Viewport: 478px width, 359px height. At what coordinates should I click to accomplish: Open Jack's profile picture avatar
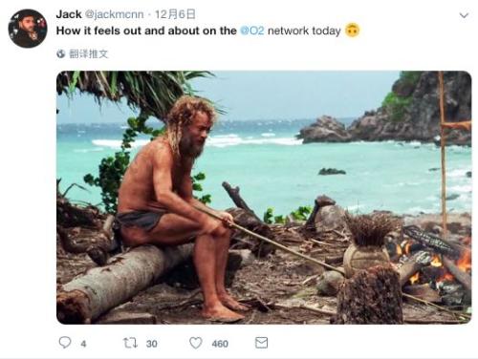coord(28,29)
